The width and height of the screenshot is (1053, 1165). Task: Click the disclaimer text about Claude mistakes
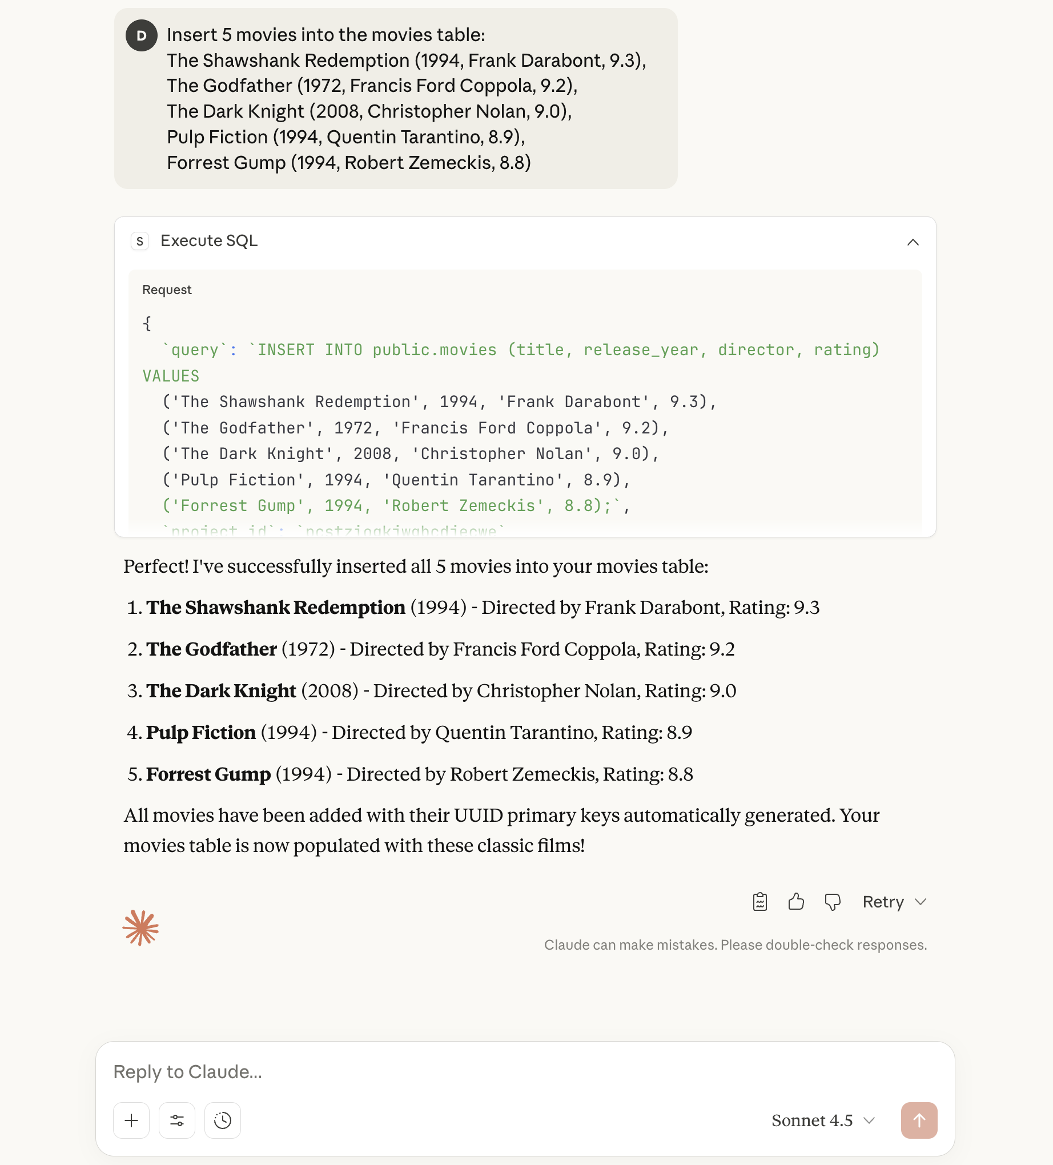pos(735,945)
